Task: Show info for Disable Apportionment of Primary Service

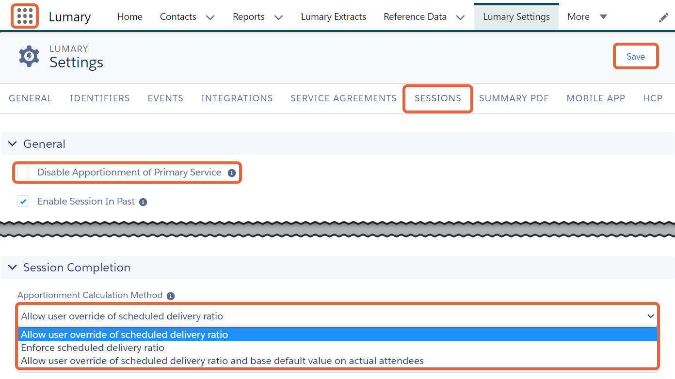Action: [232, 173]
